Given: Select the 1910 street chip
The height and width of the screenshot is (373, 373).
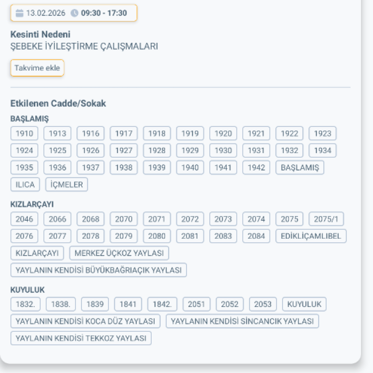Looking at the screenshot, I should tap(24, 133).
